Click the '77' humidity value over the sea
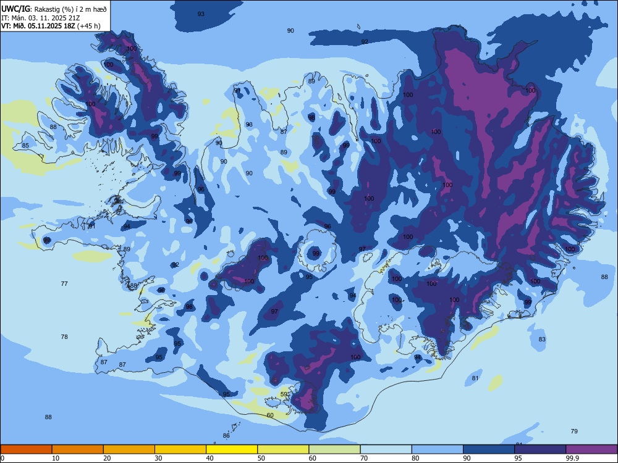 coord(65,283)
